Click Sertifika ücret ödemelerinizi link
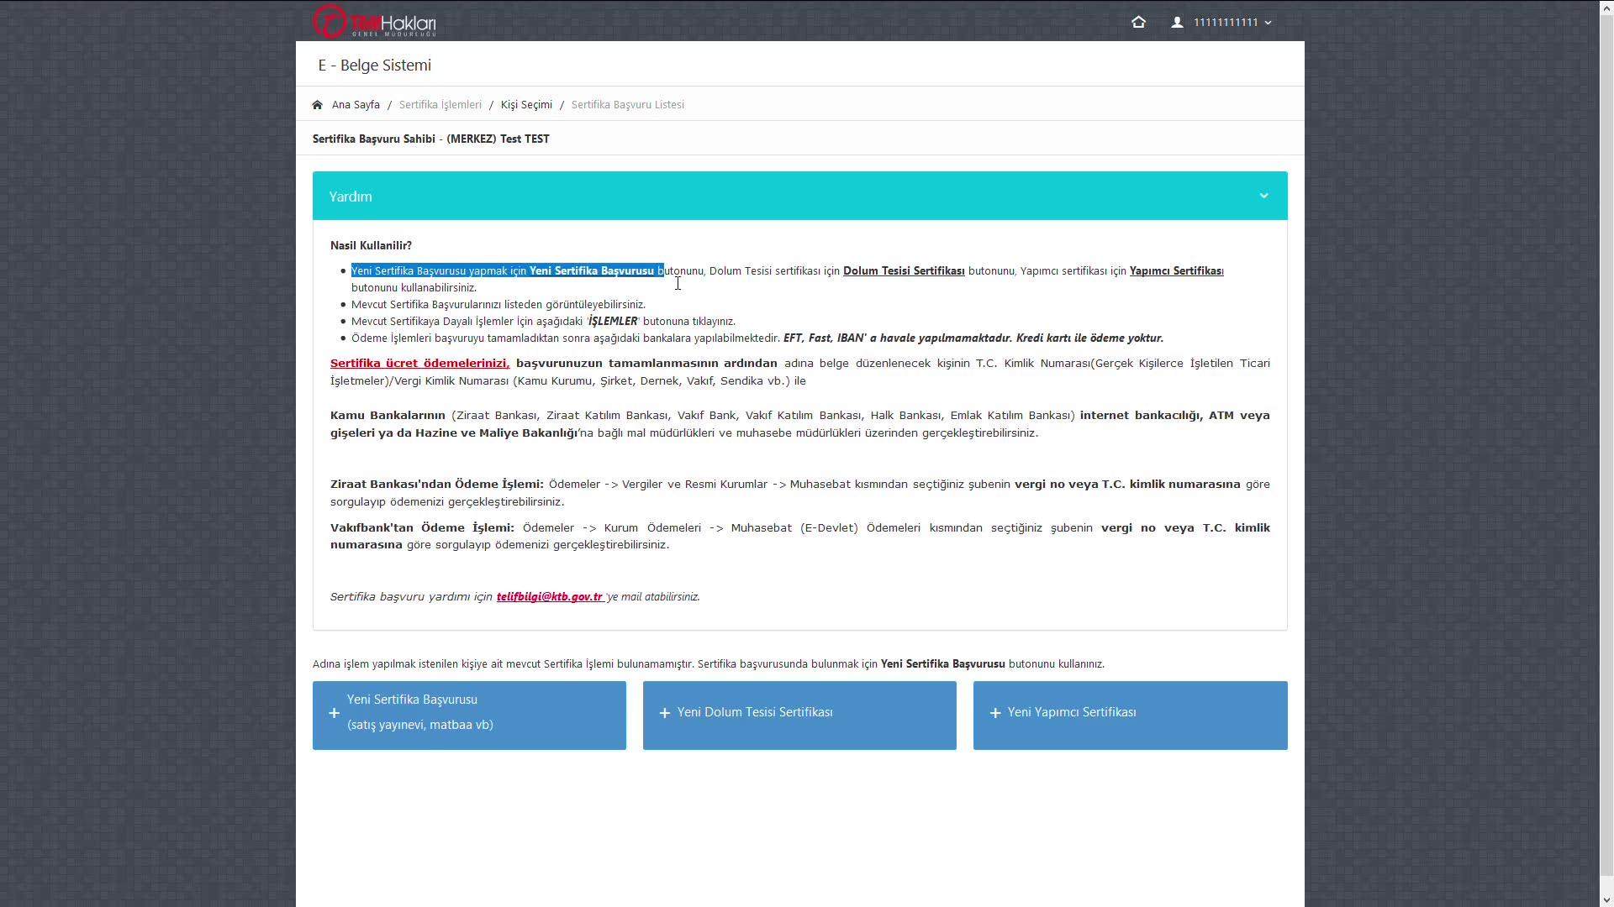 pyautogui.click(x=419, y=364)
